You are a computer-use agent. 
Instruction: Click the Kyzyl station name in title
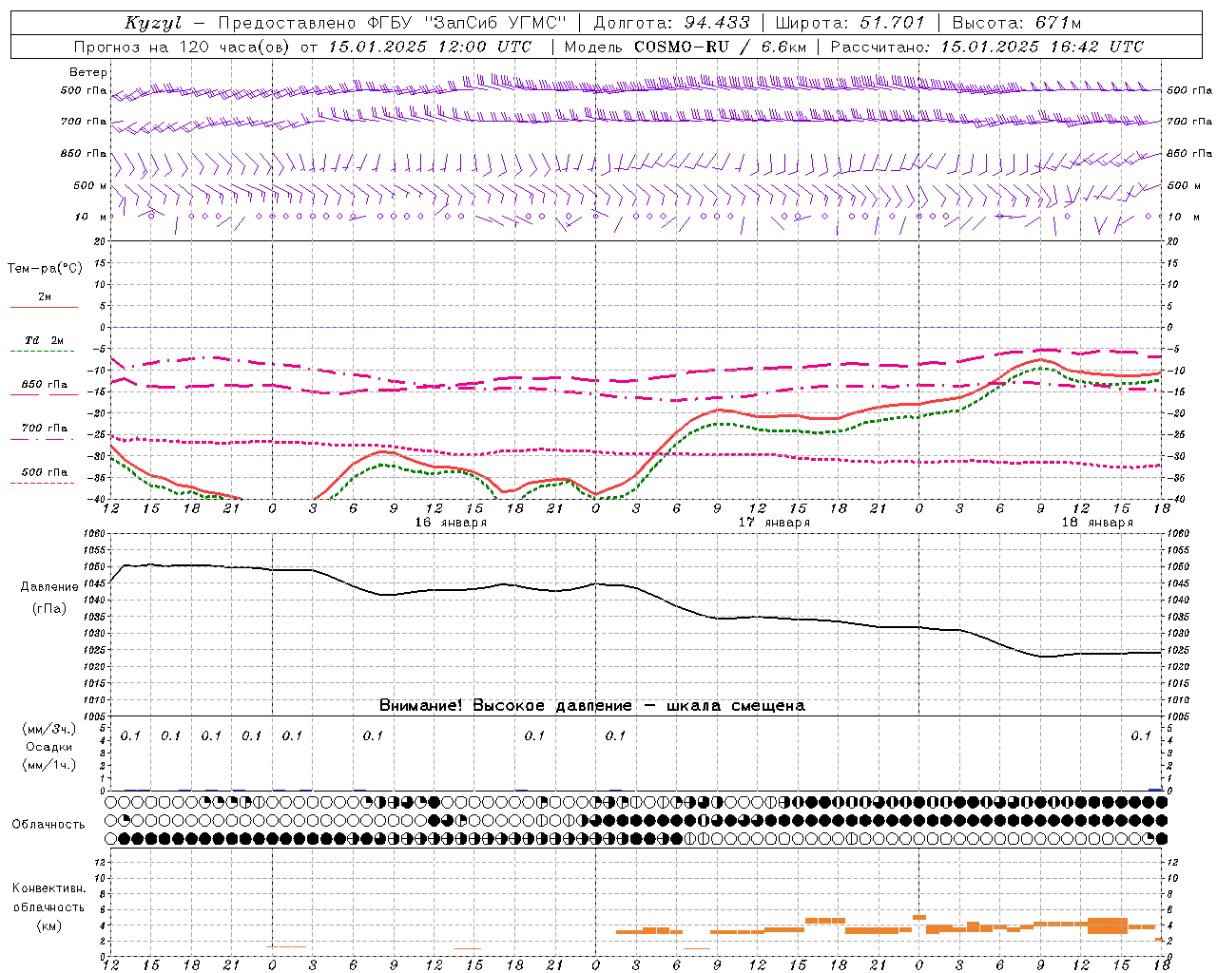153,23
